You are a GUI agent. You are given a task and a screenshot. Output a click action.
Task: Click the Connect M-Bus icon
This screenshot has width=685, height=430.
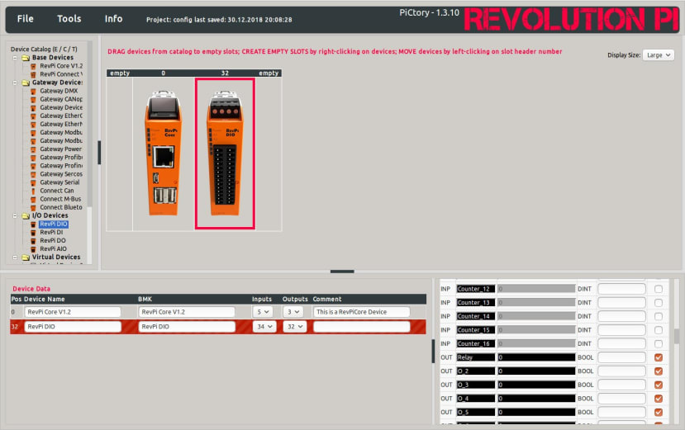coord(33,199)
